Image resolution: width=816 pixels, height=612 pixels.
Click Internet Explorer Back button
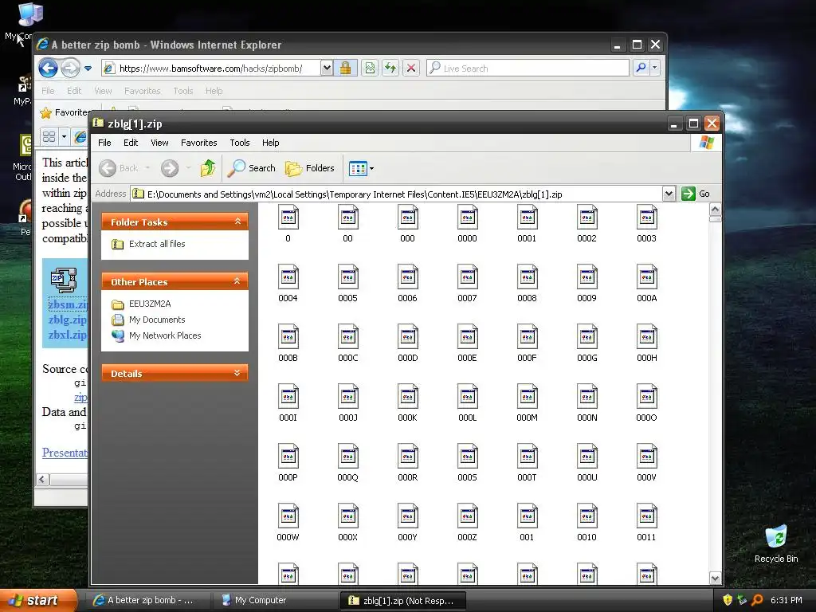48,69
